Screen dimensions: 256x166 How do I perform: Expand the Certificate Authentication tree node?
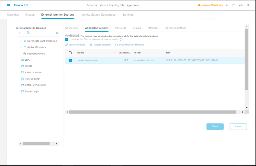[x=21, y=41]
